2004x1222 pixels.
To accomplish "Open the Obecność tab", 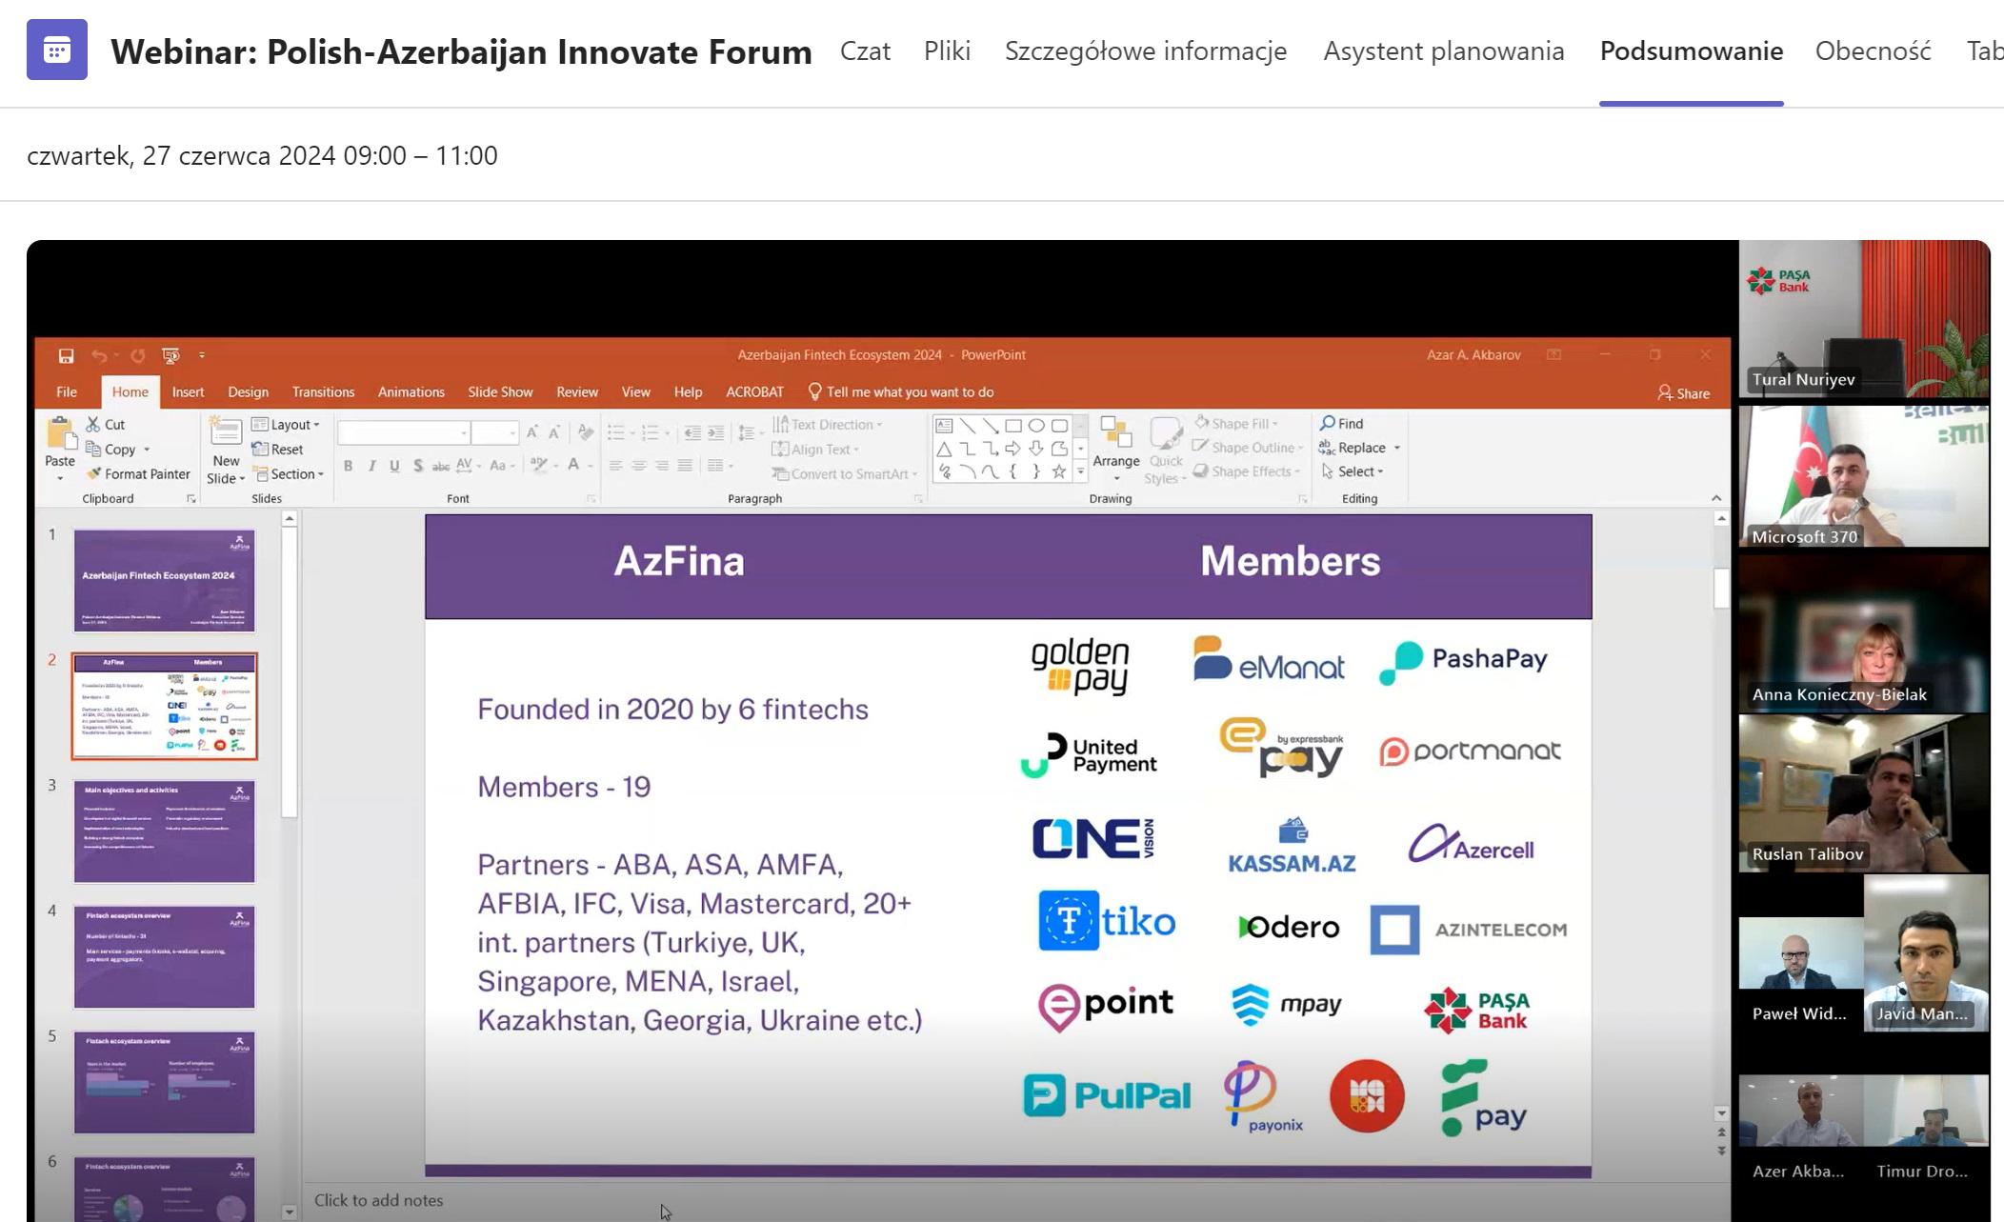I will (x=1873, y=50).
